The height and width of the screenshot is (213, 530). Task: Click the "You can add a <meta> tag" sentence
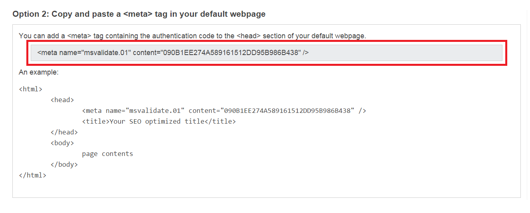pos(192,36)
